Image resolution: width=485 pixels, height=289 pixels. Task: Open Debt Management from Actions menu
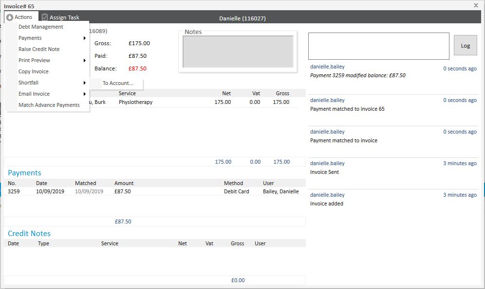click(41, 27)
